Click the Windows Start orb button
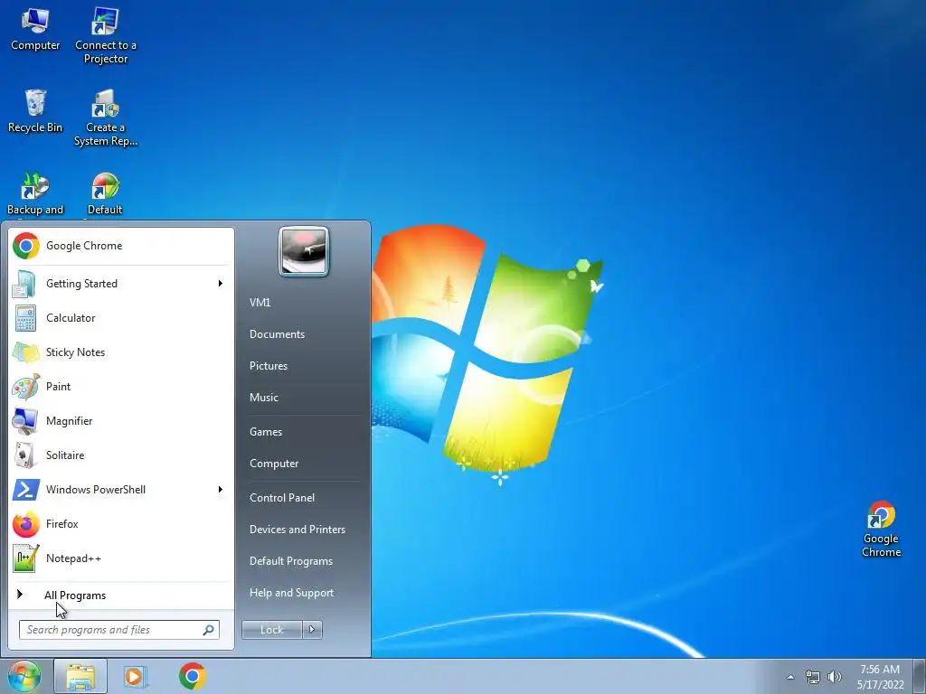The image size is (926, 694). 24,676
